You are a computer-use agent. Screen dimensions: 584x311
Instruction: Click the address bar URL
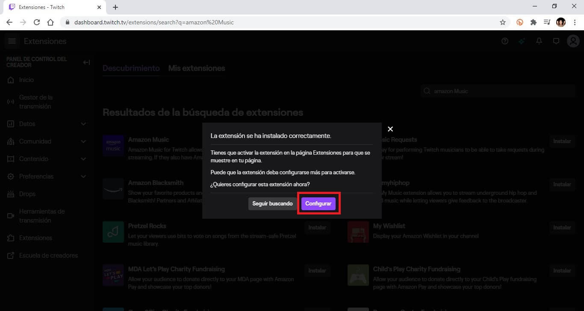coord(154,22)
